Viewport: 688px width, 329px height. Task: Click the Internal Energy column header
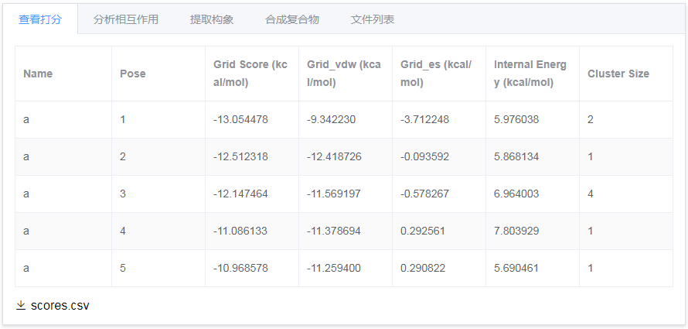click(x=530, y=74)
